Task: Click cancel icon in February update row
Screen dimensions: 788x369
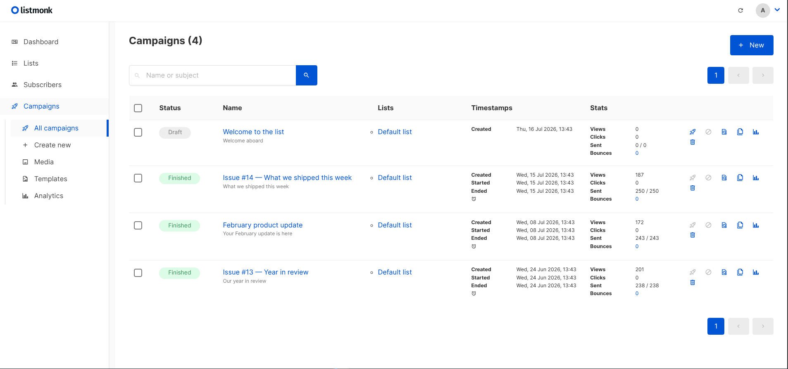Action: tap(708, 225)
